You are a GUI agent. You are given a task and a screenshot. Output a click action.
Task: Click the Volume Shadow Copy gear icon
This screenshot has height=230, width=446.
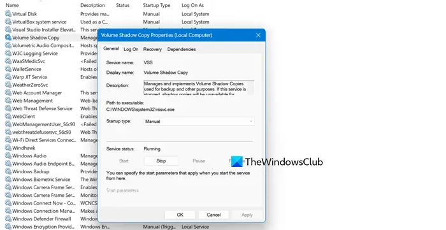click(8, 38)
